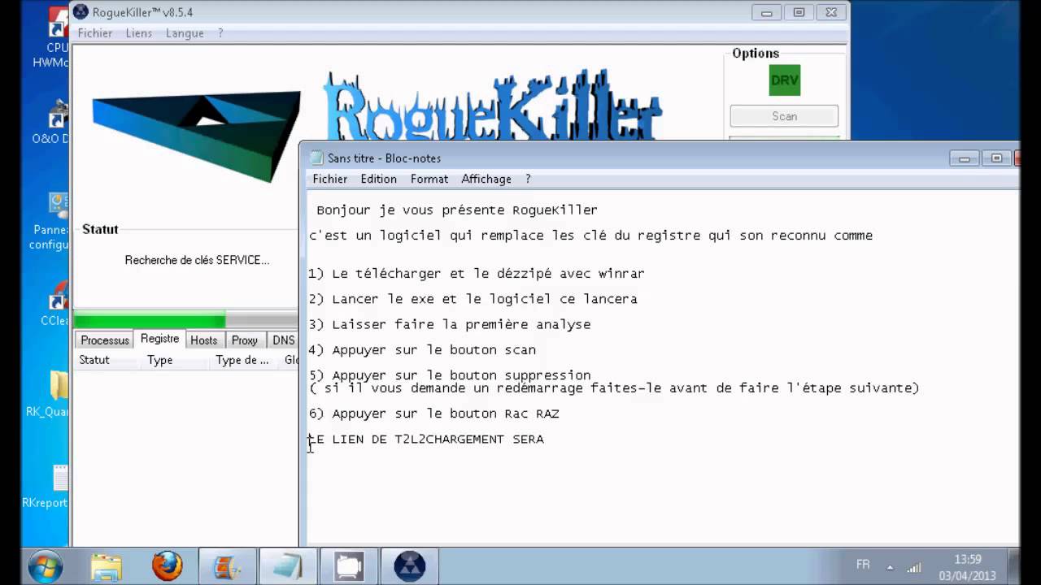
Task: Launch Firefox from the taskbar
Action: (168, 565)
